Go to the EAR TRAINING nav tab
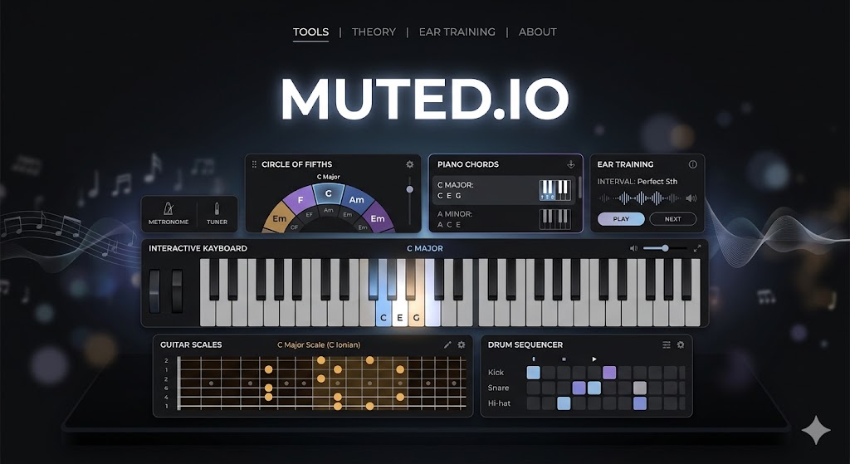850x464 pixels. 457,32
